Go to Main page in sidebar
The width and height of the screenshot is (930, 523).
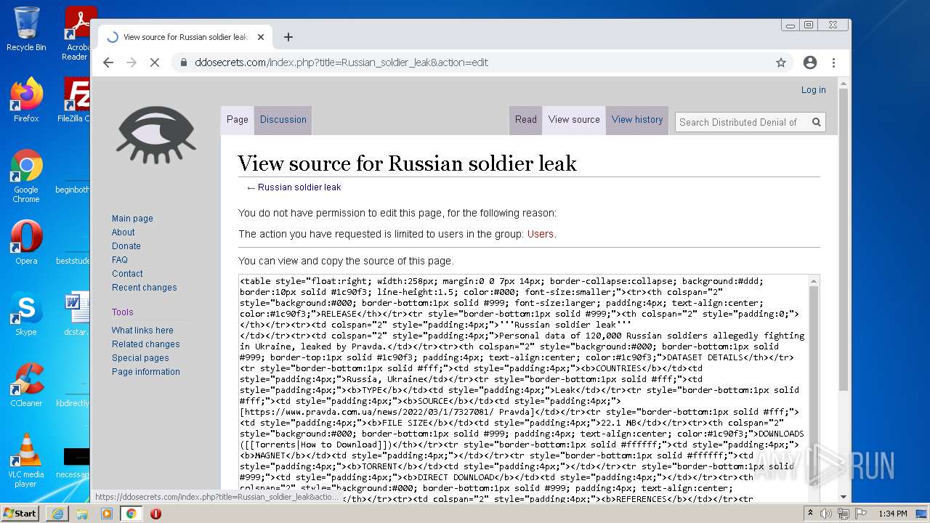click(x=132, y=219)
